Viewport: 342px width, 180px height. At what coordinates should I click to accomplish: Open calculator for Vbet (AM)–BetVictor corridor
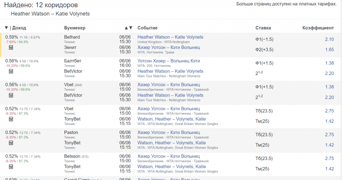pos(11,95)
